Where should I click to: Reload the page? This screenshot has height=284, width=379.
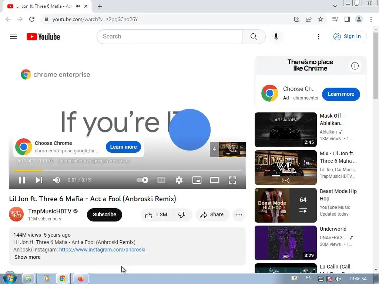(32, 19)
